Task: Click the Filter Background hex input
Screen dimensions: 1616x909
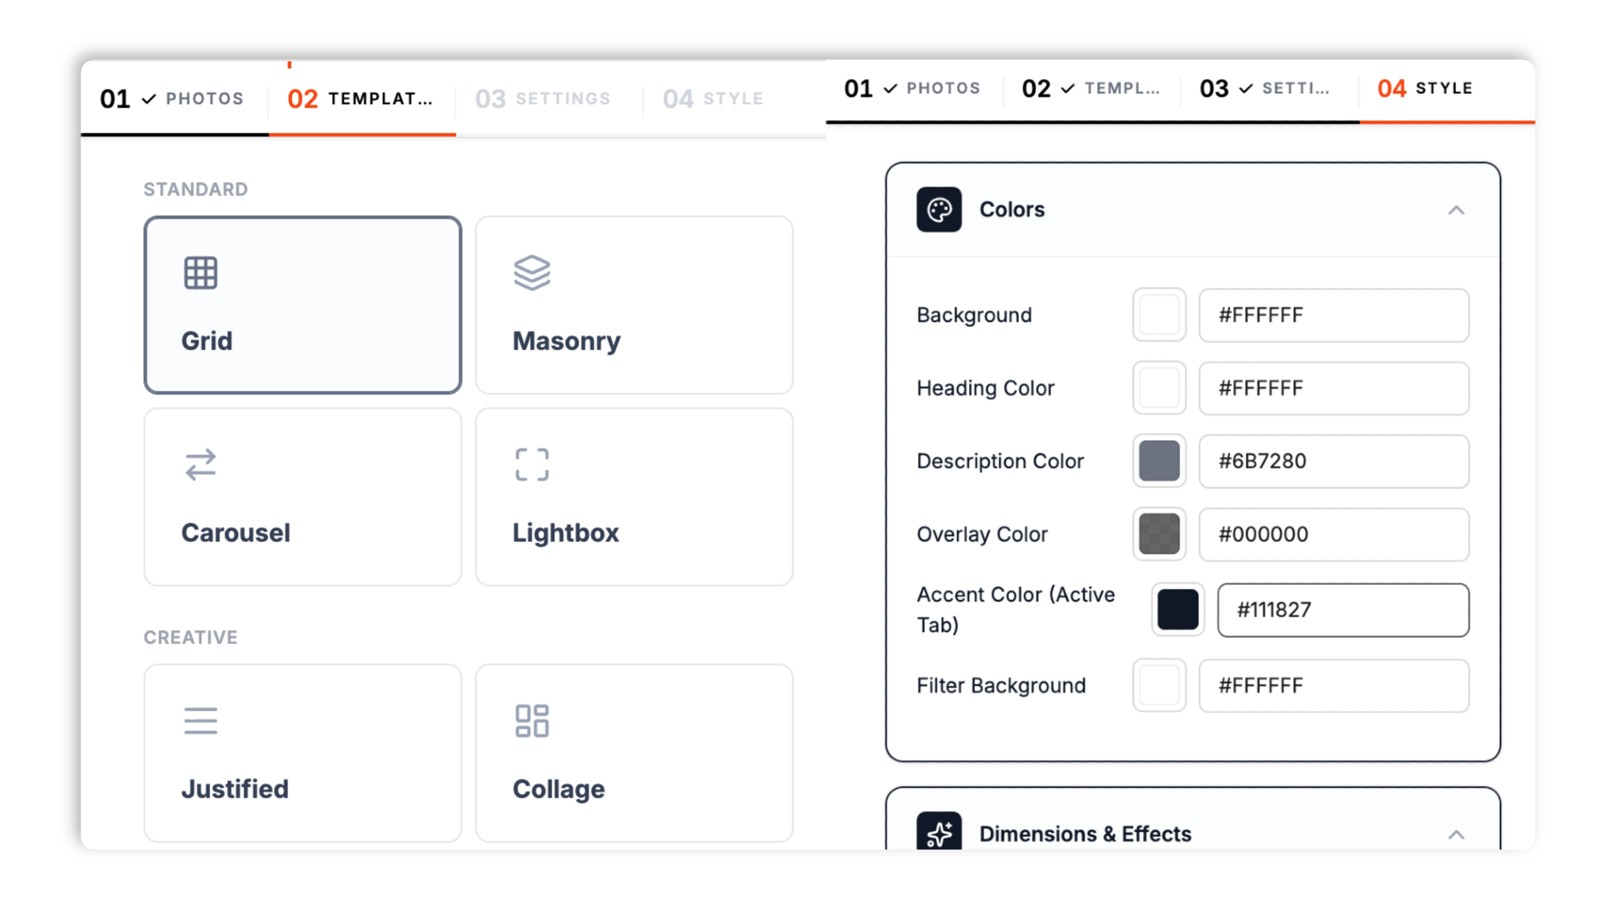Action: pos(1334,685)
